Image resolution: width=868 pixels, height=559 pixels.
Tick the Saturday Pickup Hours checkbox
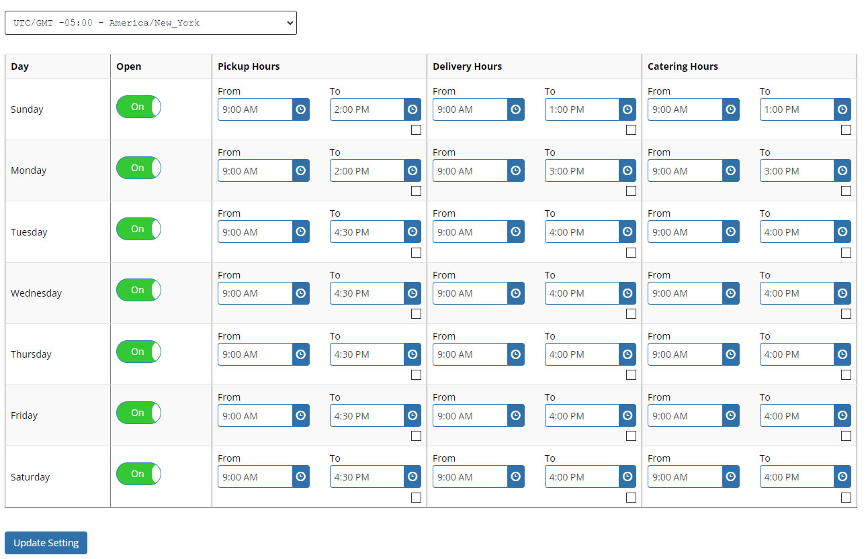416,497
